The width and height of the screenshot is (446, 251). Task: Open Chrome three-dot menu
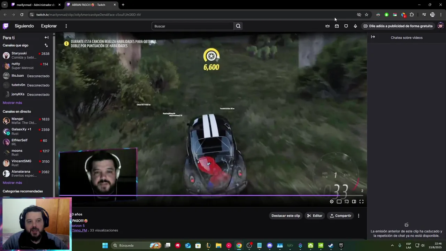coord(441,15)
